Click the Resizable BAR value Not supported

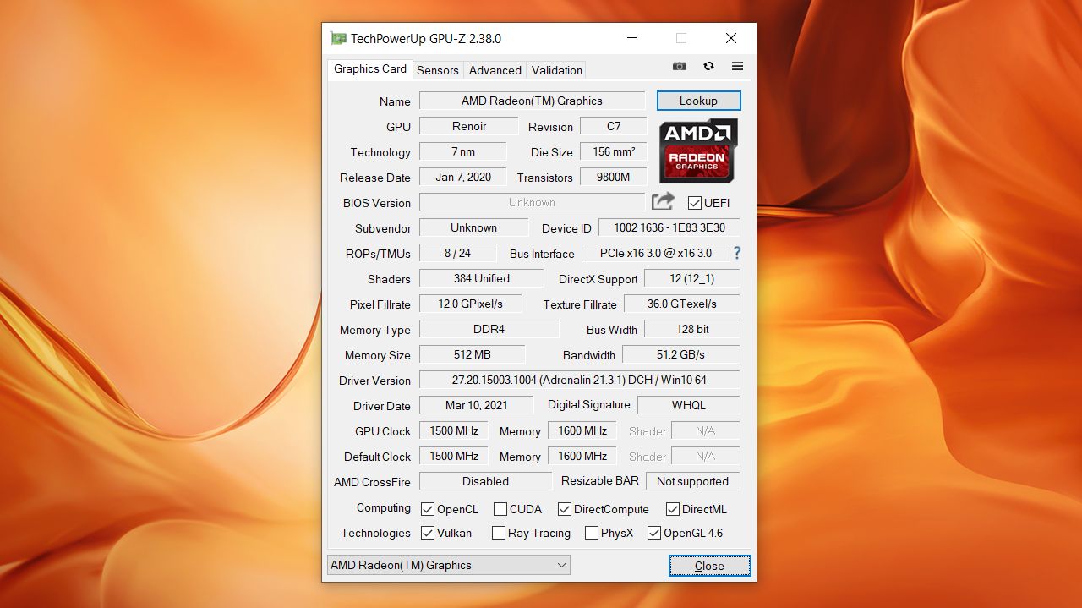tap(693, 481)
